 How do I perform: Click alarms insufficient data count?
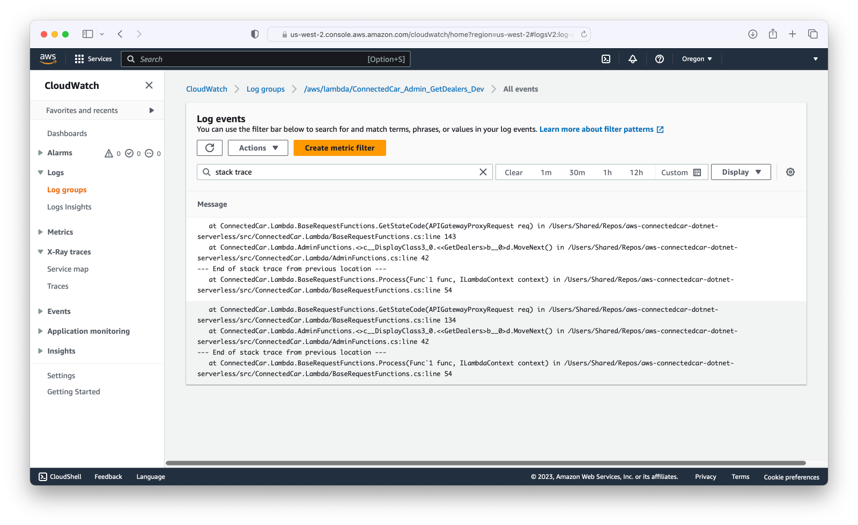point(153,153)
